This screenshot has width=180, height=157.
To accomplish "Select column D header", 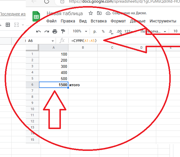I will [x=141, y=47].
